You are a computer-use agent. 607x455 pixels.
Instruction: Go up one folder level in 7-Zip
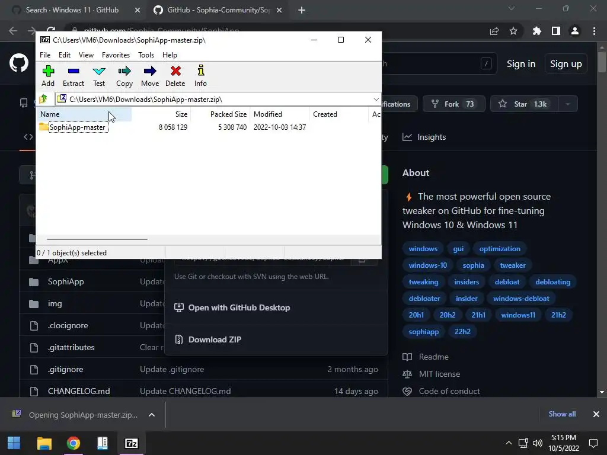[x=43, y=99]
